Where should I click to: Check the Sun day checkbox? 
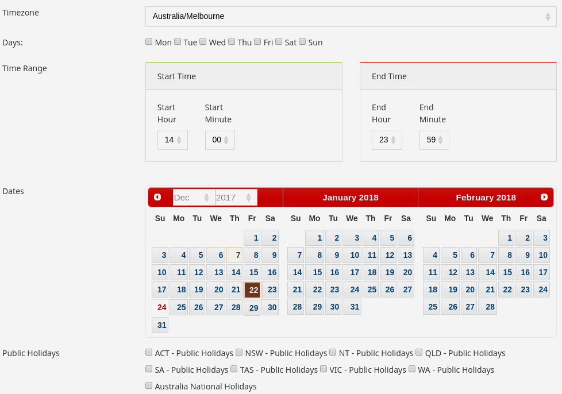[x=302, y=41]
